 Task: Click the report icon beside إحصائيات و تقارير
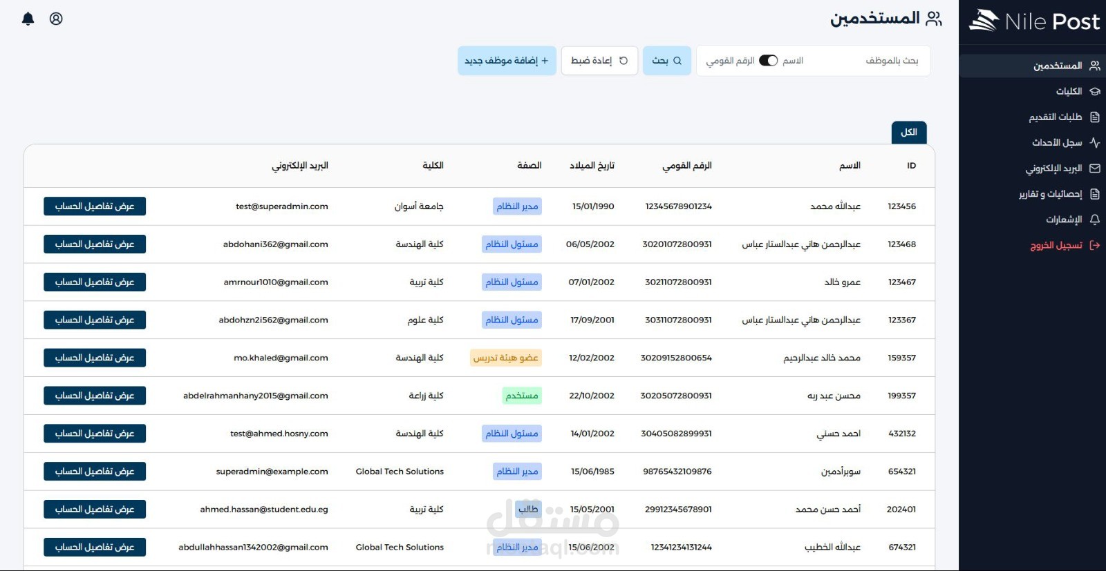tap(1095, 194)
